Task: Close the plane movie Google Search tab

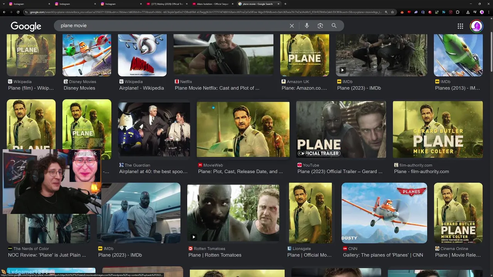Action: (278, 4)
